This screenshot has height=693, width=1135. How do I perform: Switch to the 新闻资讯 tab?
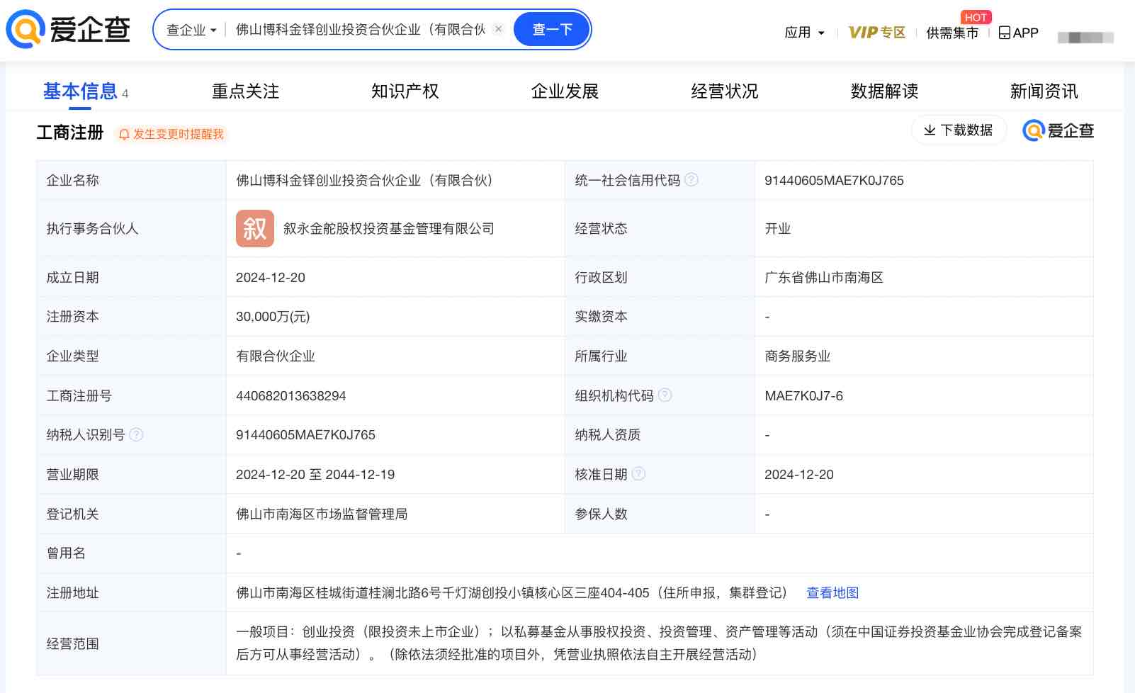pos(1044,91)
